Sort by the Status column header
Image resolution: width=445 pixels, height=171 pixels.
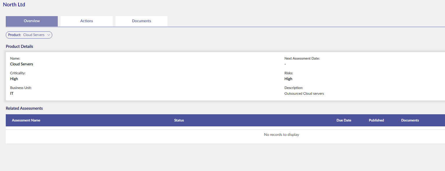tap(179, 120)
